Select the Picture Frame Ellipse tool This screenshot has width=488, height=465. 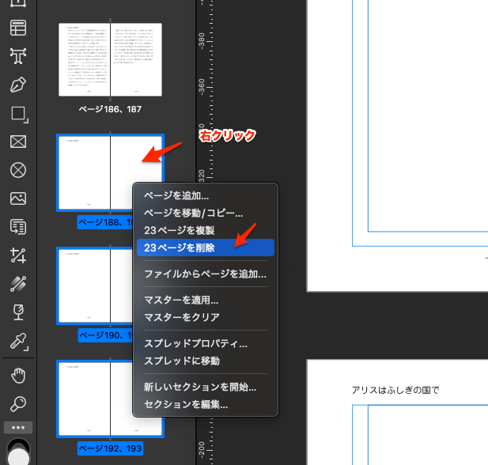tap(18, 170)
